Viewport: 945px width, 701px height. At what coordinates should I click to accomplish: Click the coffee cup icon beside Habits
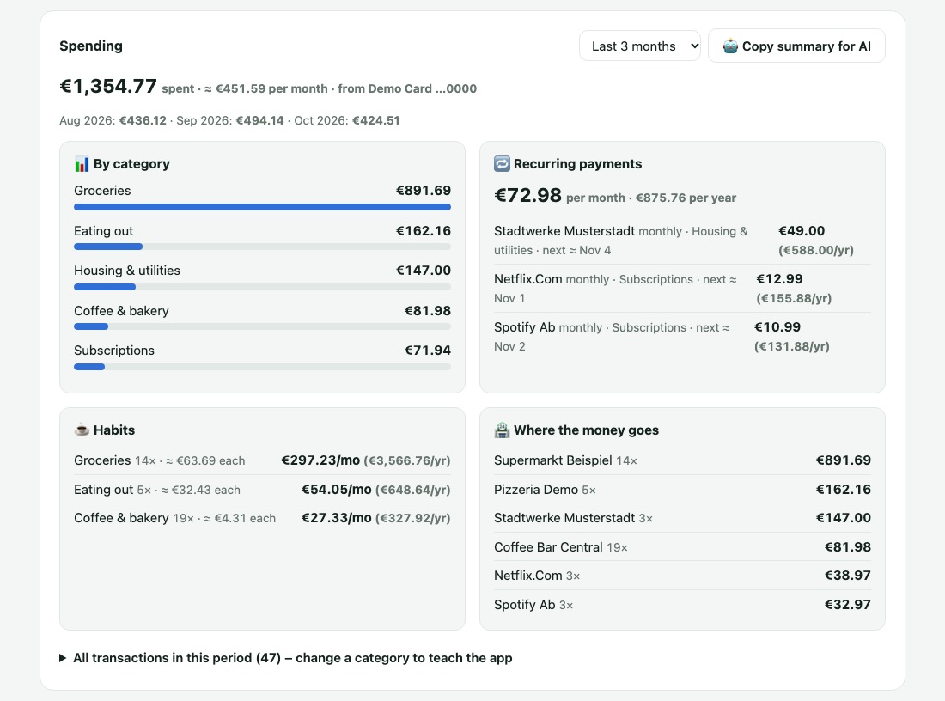[82, 430]
